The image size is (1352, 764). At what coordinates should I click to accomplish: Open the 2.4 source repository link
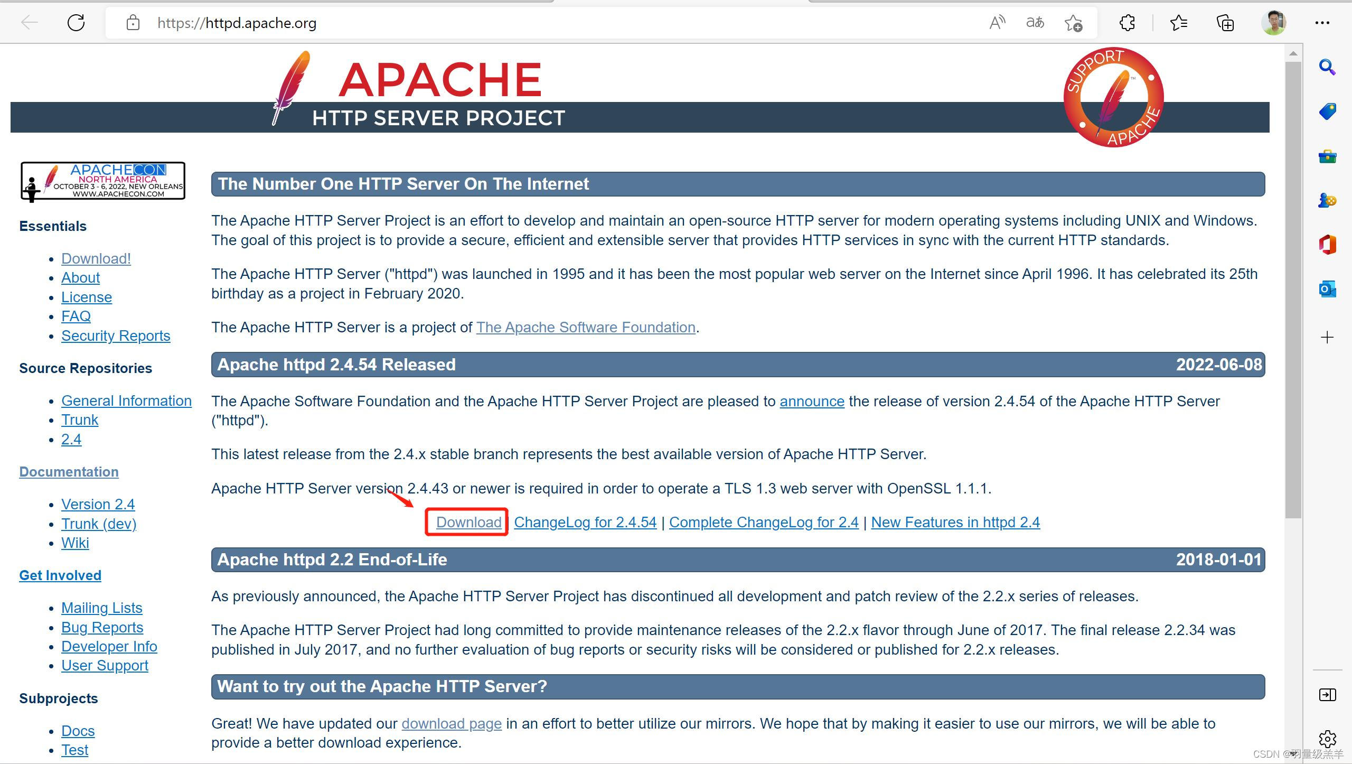pos(71,439)
